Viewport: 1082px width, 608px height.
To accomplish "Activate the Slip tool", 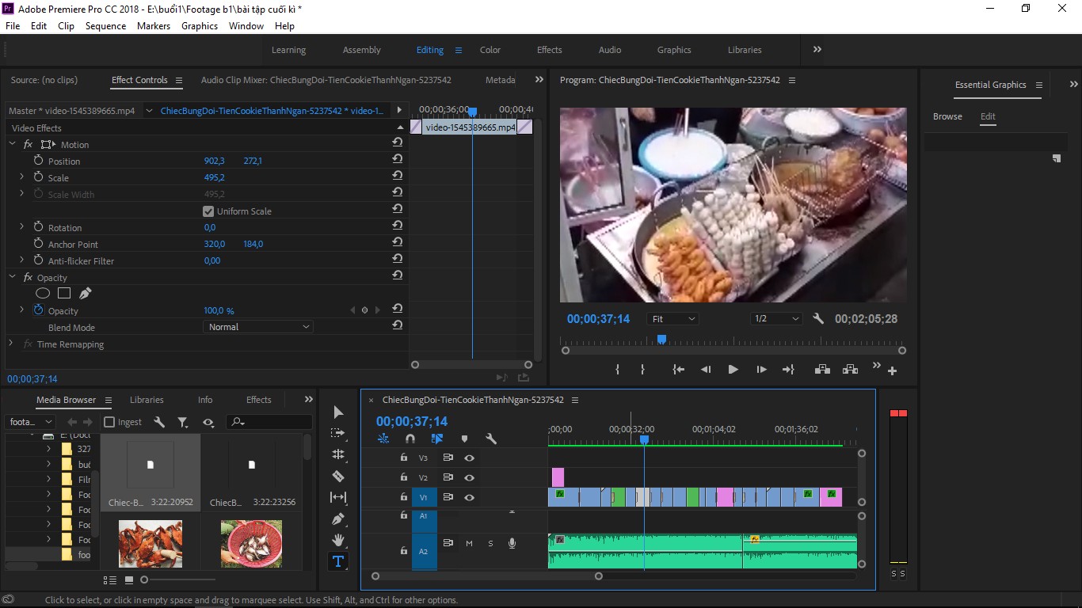I will [x=338, y=497].
